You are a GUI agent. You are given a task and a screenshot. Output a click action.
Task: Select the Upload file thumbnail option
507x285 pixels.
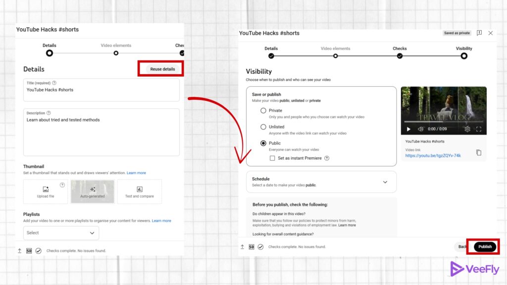click(x=45, y=191)
